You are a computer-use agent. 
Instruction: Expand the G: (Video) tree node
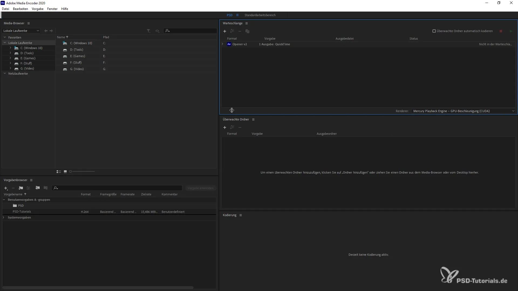[x=10, y=68]
